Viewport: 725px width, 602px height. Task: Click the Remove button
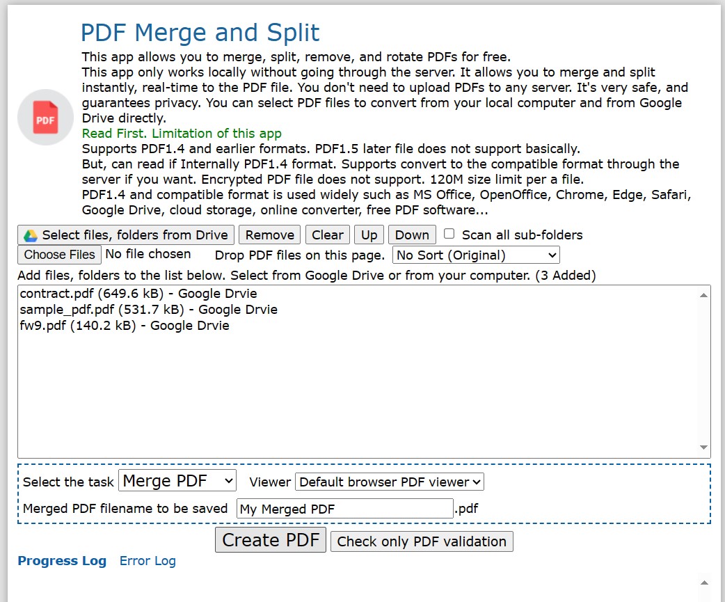point(269,235)
